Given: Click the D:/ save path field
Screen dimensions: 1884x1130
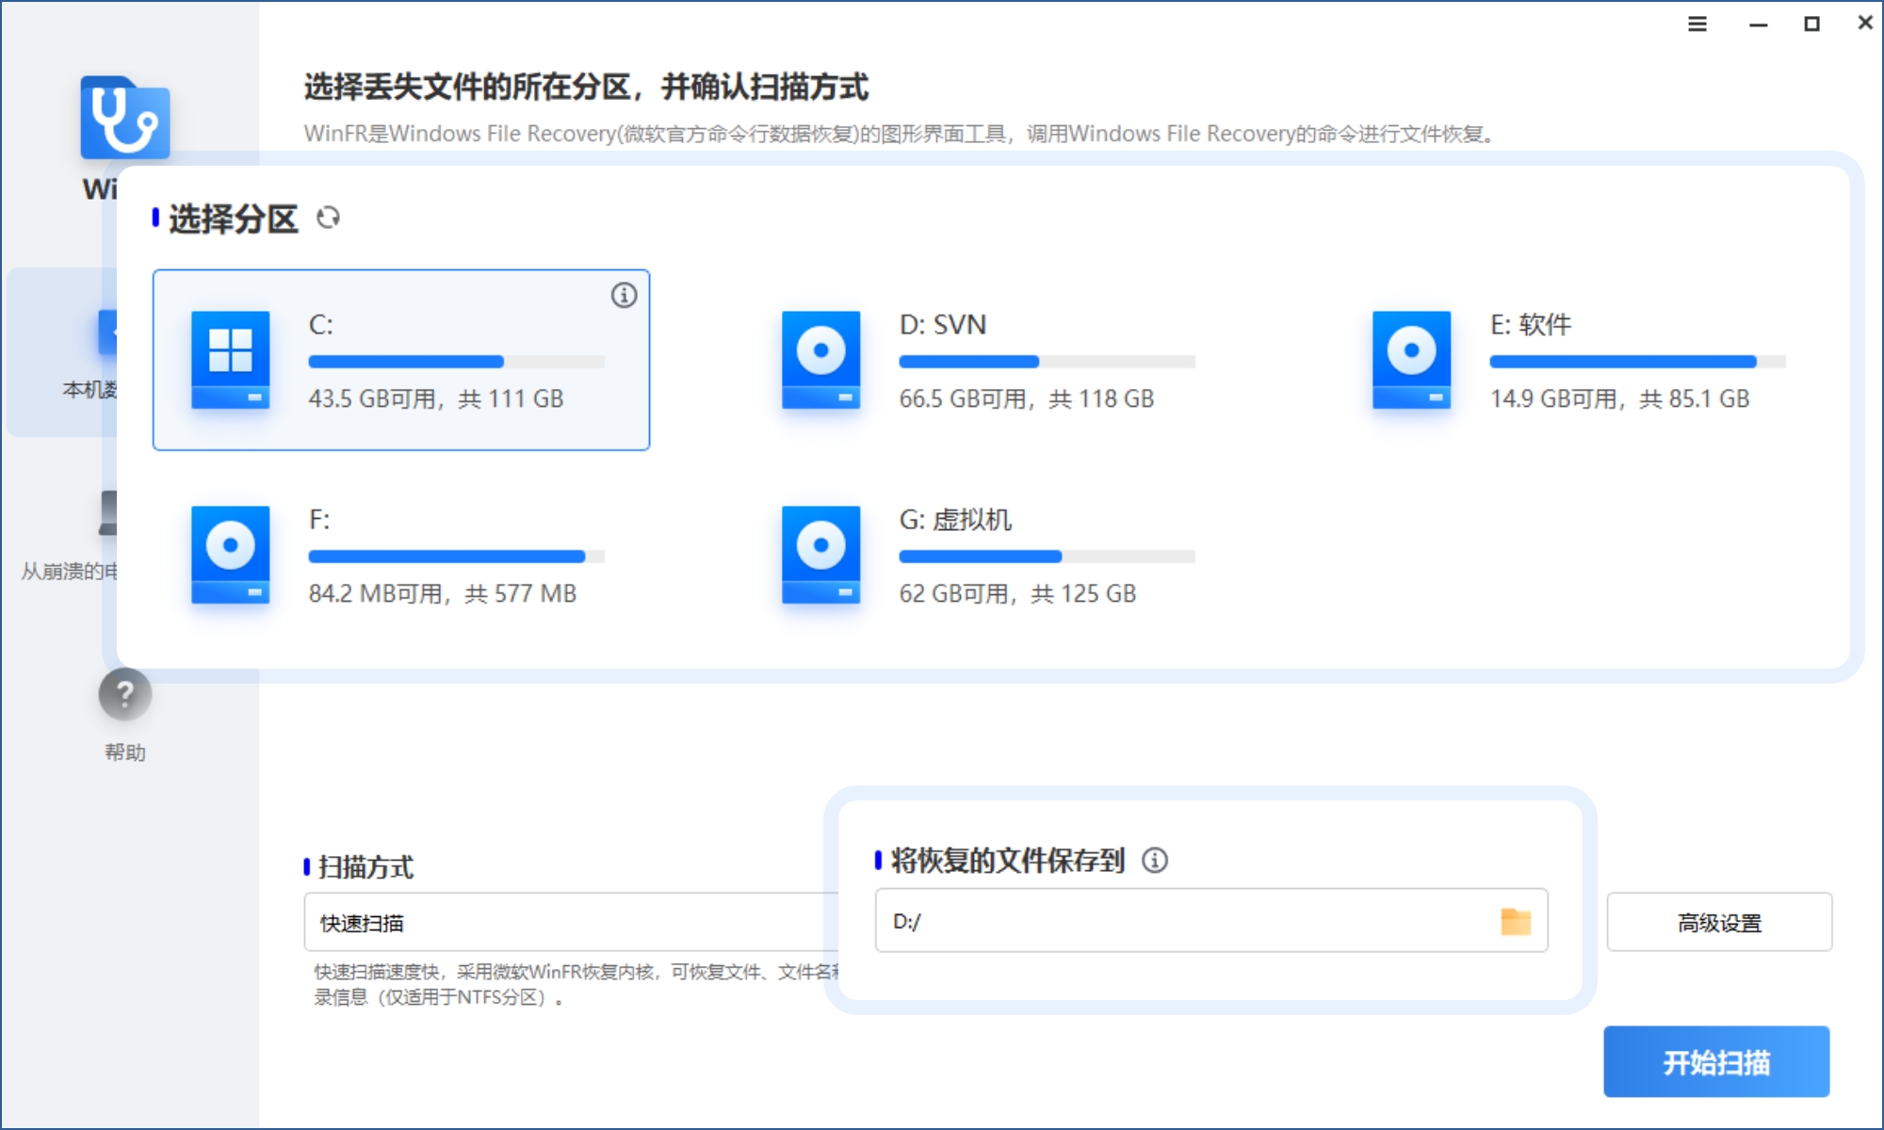Looking at the screenshot, I should point(1177,921).
